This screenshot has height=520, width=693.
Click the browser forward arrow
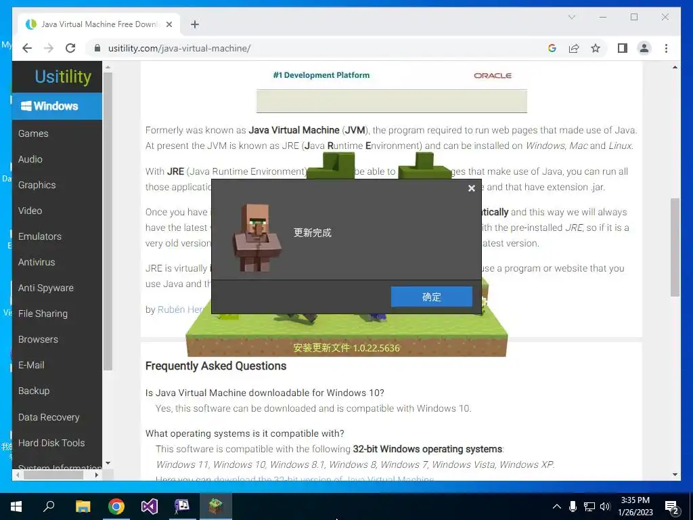[49, 48]
